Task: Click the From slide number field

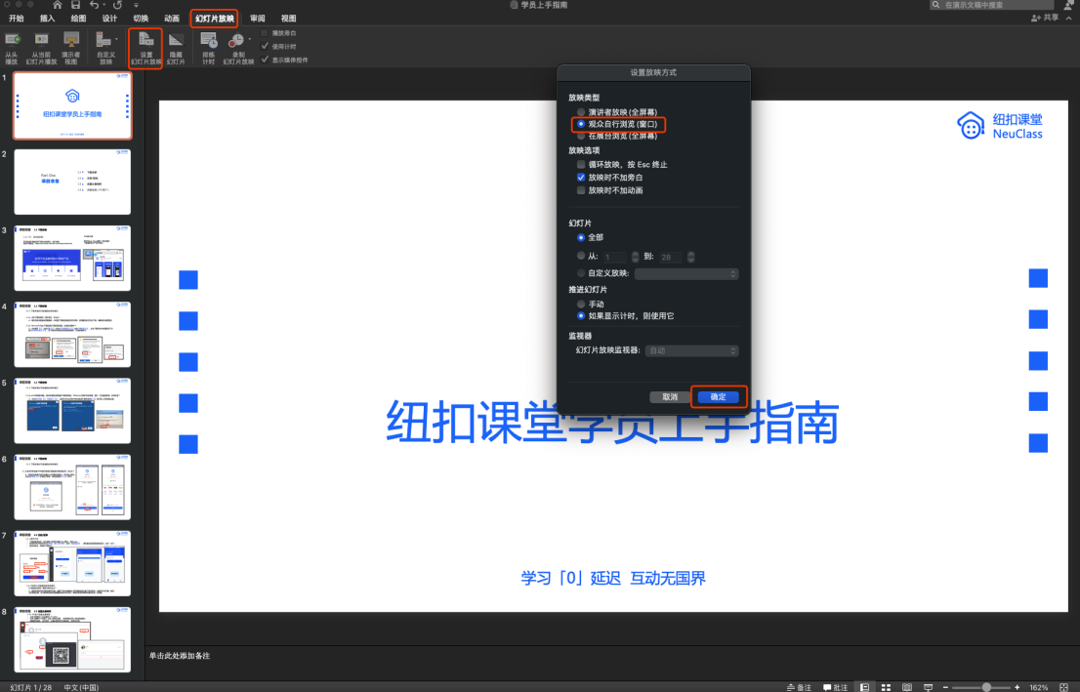Action: (x=616, y=257)
